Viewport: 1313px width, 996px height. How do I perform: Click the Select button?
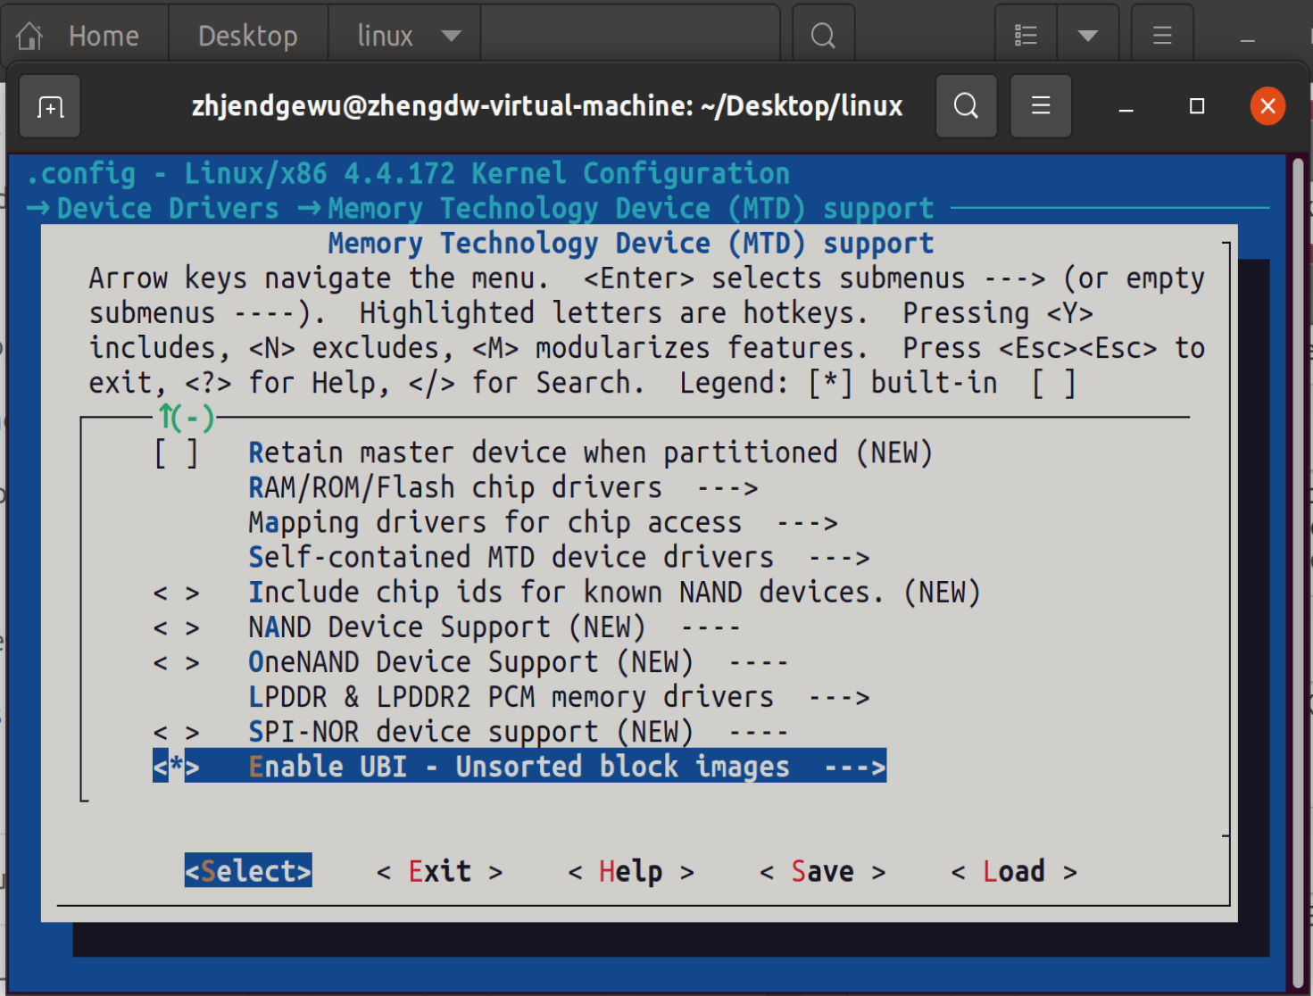pos(248,871)
